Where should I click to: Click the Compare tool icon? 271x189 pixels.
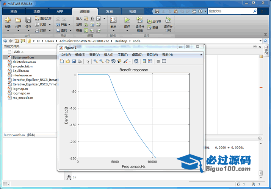[x=37, y=25]
